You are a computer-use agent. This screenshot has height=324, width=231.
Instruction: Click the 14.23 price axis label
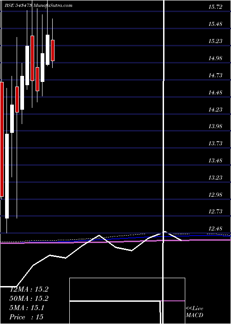click(x=215, y=110)
